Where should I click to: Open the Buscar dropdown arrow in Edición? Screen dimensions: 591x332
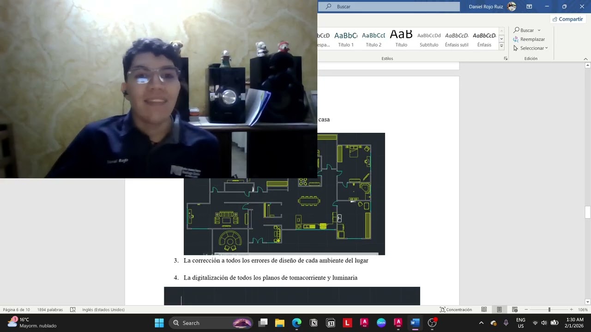pyautogui.click(x=539, y=30)
